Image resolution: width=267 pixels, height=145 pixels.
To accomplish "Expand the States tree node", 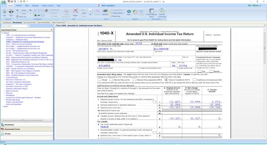I will click(x=2, y=106).
